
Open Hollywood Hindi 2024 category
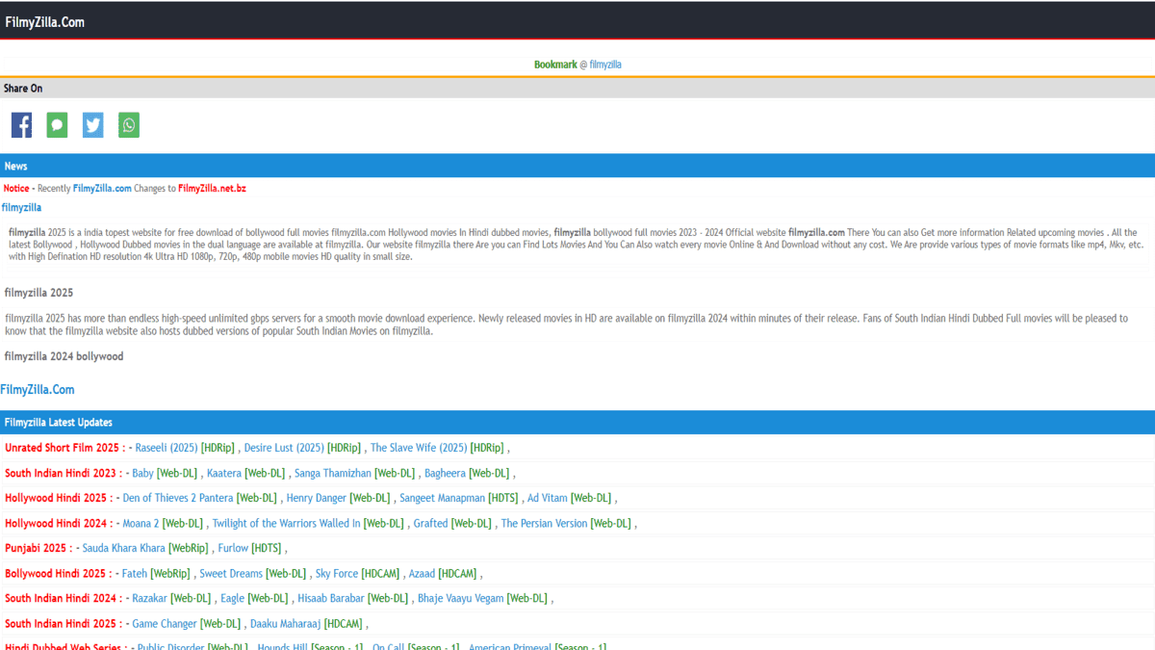(56, 523)
